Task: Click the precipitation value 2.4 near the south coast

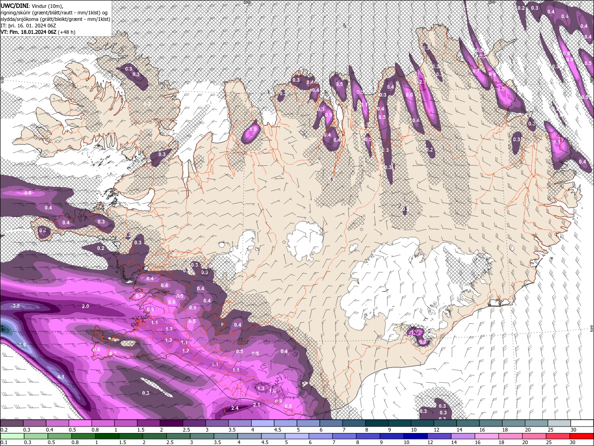Action: coord(234,408)
